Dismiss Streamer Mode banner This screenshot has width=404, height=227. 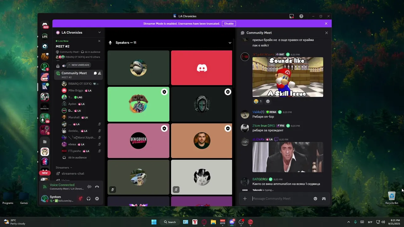pos(326,24)
